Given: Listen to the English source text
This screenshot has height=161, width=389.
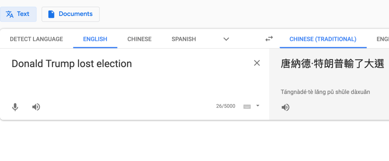Looking at the screenshot, I should point(36,107).
